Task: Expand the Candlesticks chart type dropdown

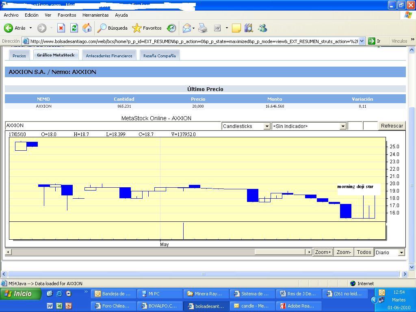Action: point(266,126)
